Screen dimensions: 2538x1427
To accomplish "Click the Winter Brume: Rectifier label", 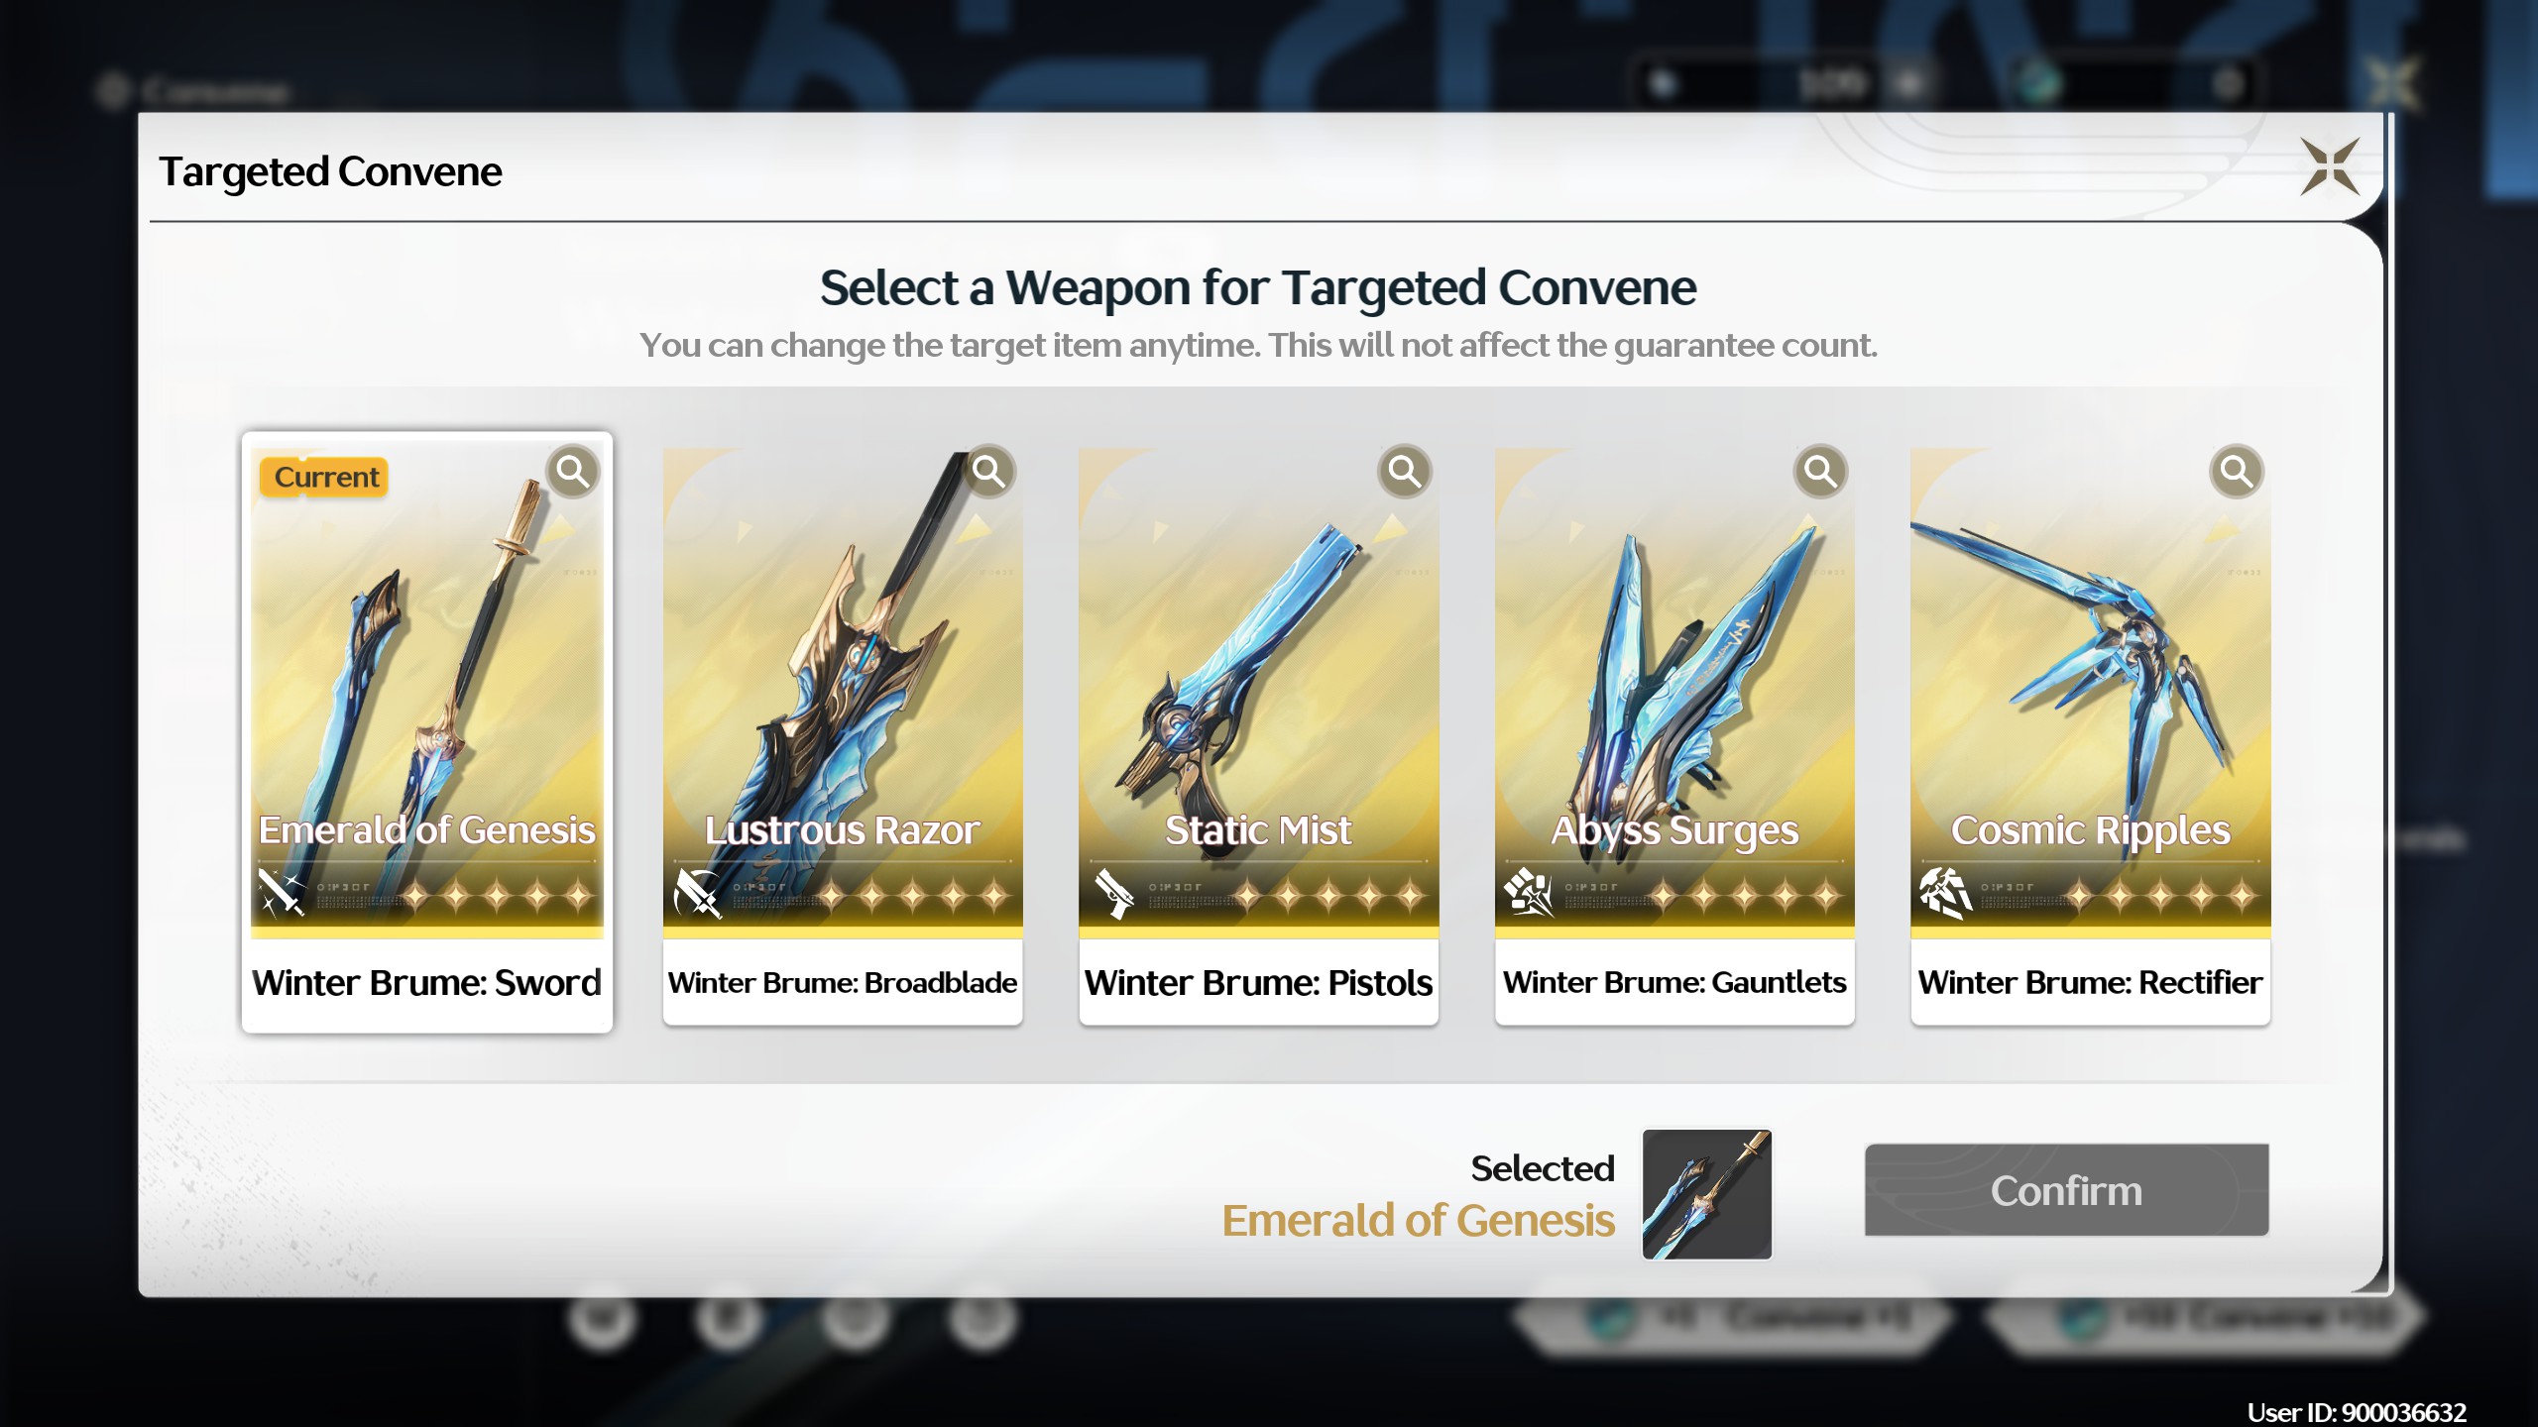I will click(x=2090, y=982).
